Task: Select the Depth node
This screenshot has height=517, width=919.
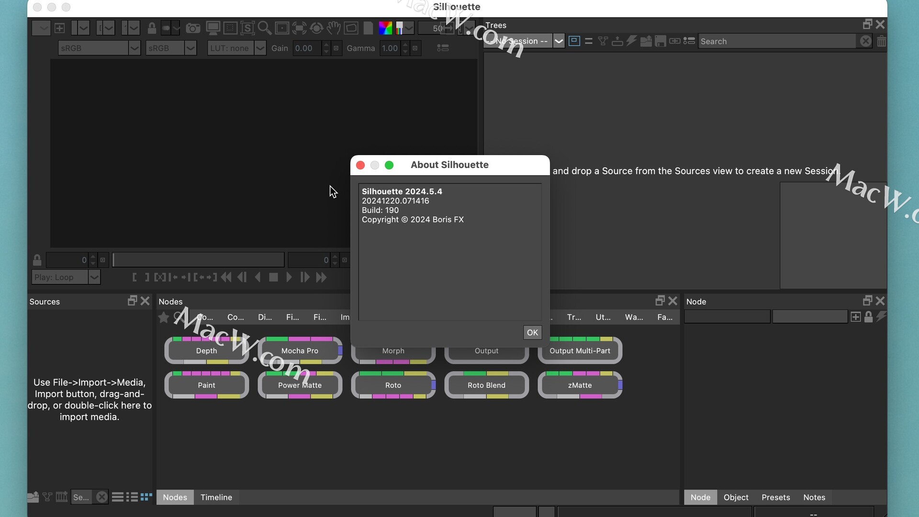Action: (x=207, y=351)
